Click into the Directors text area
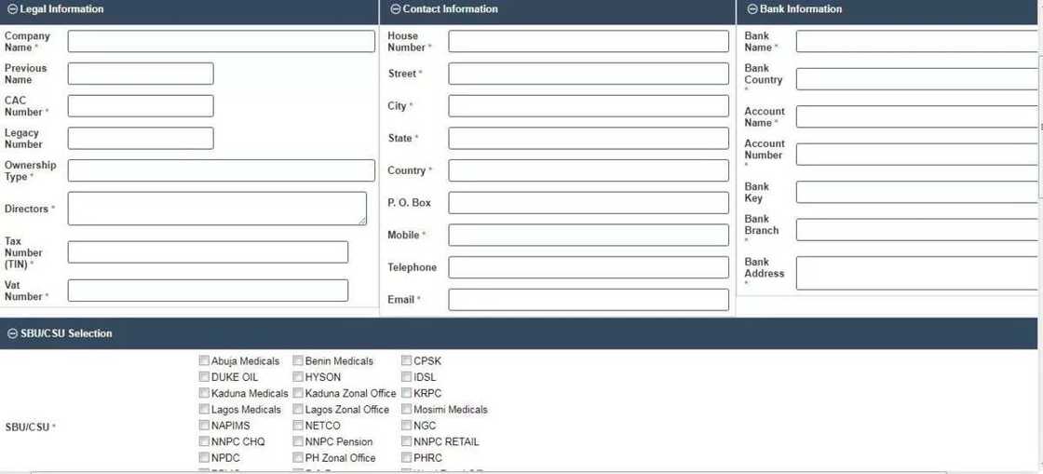 [x=217, y=209]
